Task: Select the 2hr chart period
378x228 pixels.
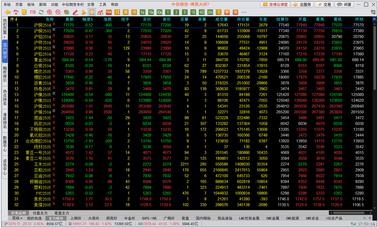Action: point(210,12)
